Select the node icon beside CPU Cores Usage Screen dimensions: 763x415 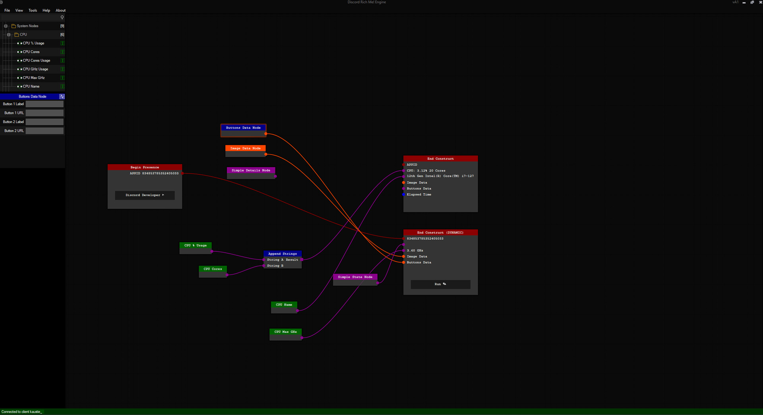coord(62,60)
